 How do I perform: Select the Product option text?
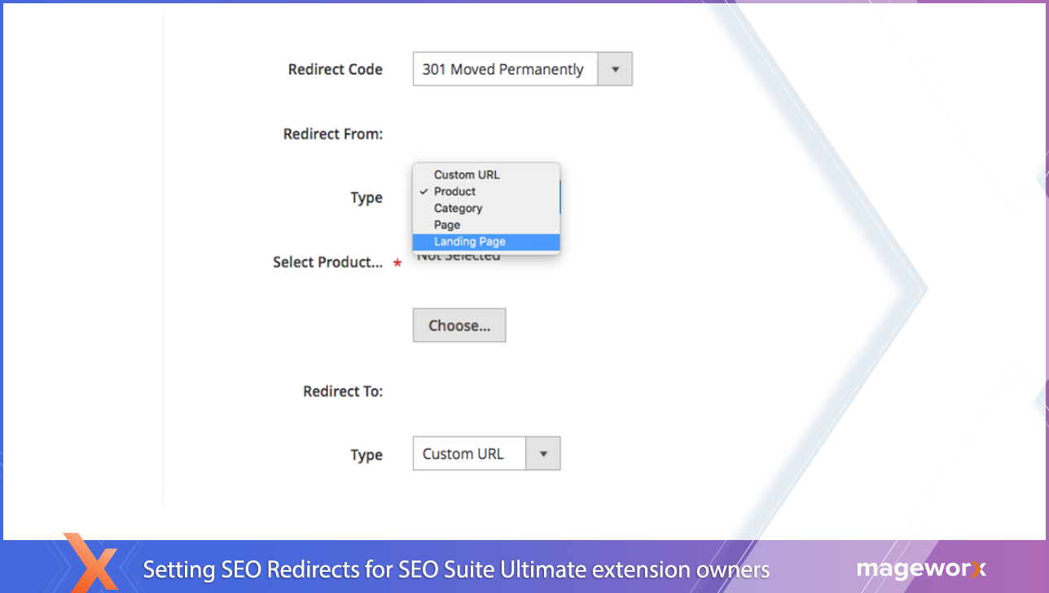coord(454,191)
